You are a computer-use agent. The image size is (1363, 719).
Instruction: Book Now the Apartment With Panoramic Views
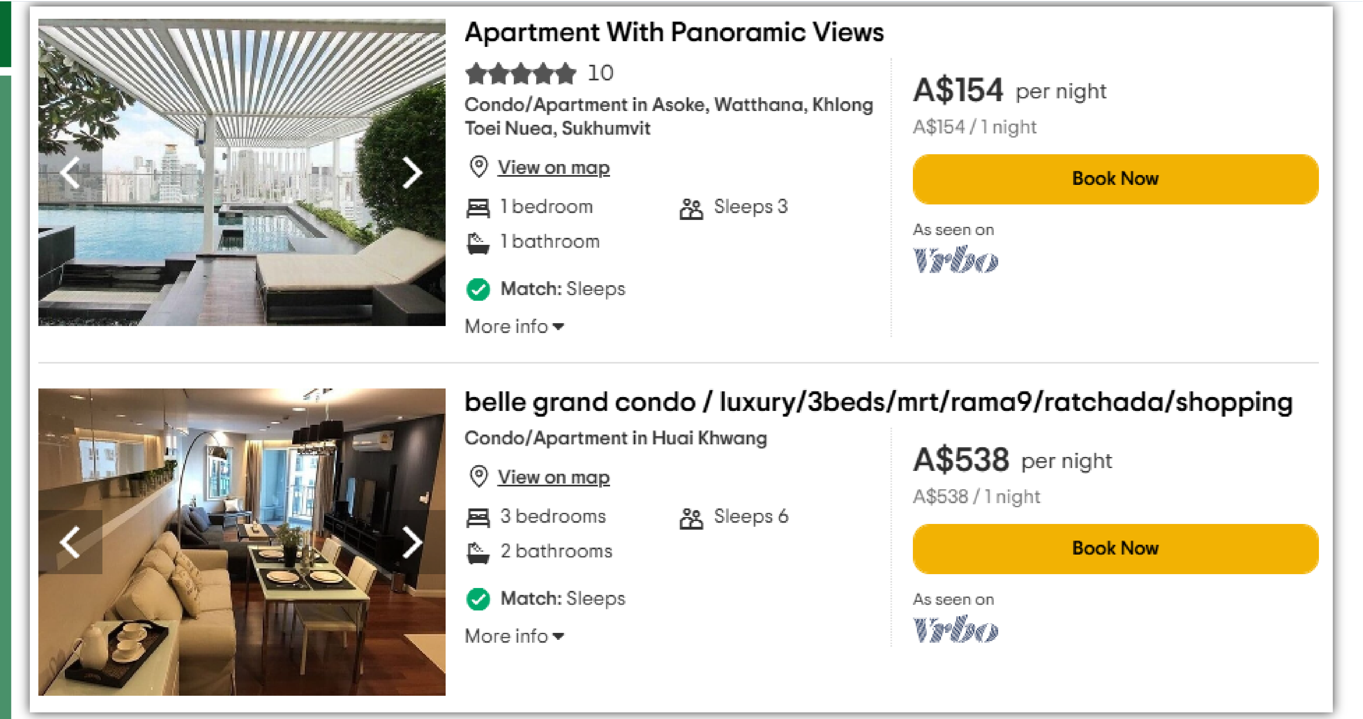coord(1114,179)
